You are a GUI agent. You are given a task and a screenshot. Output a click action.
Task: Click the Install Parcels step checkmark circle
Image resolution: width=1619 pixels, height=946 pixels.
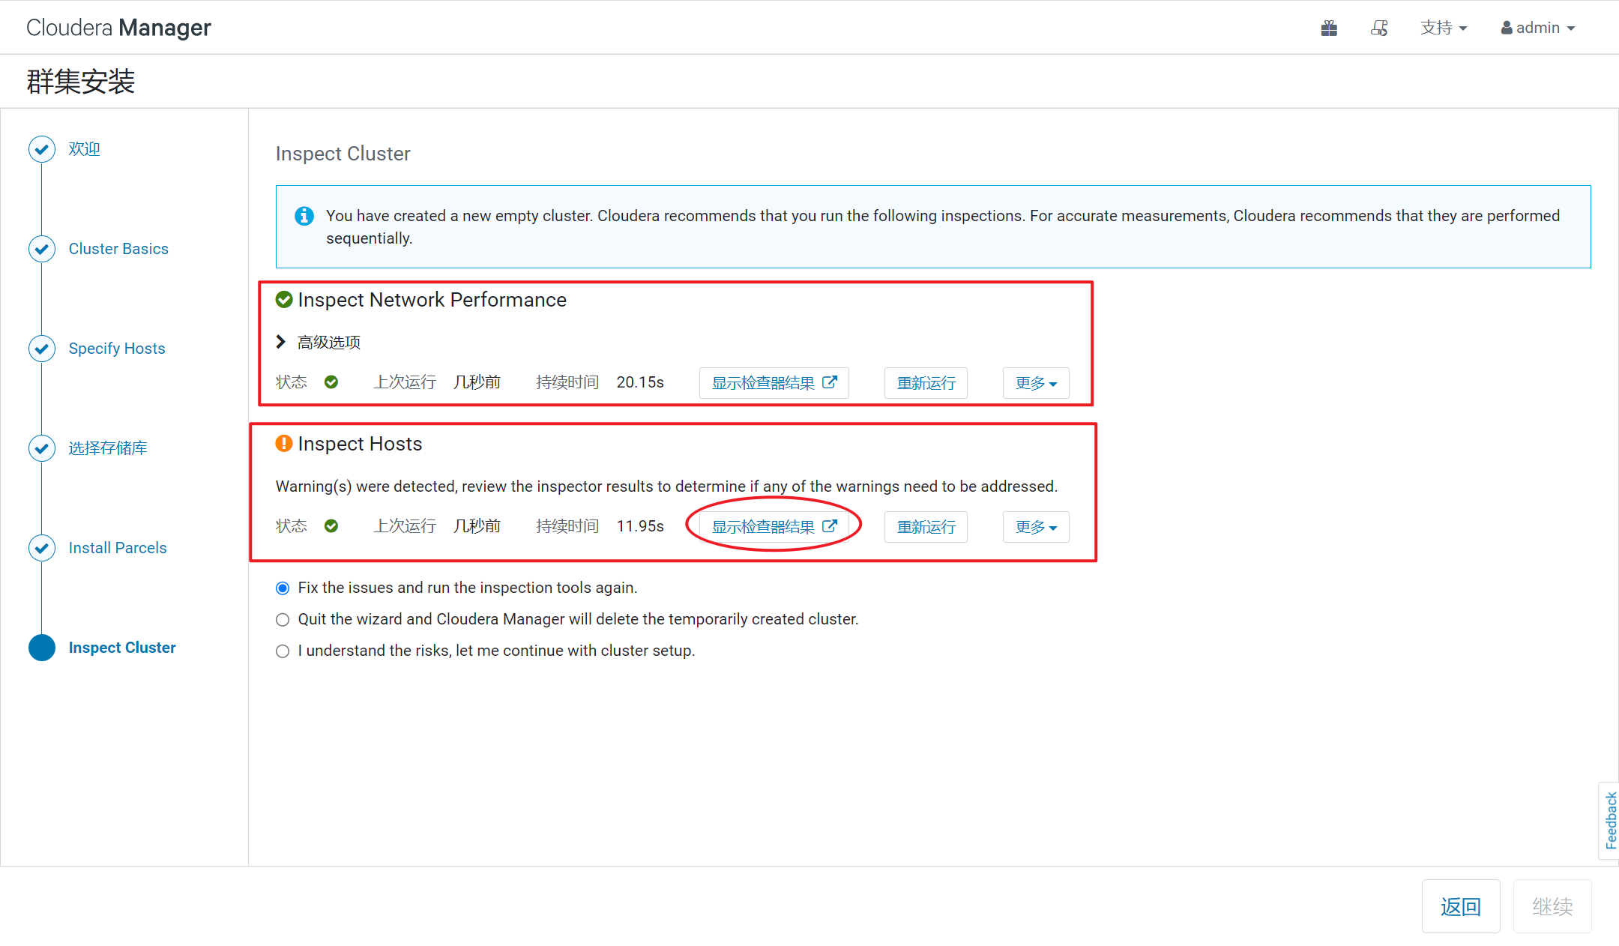(42, 548)
